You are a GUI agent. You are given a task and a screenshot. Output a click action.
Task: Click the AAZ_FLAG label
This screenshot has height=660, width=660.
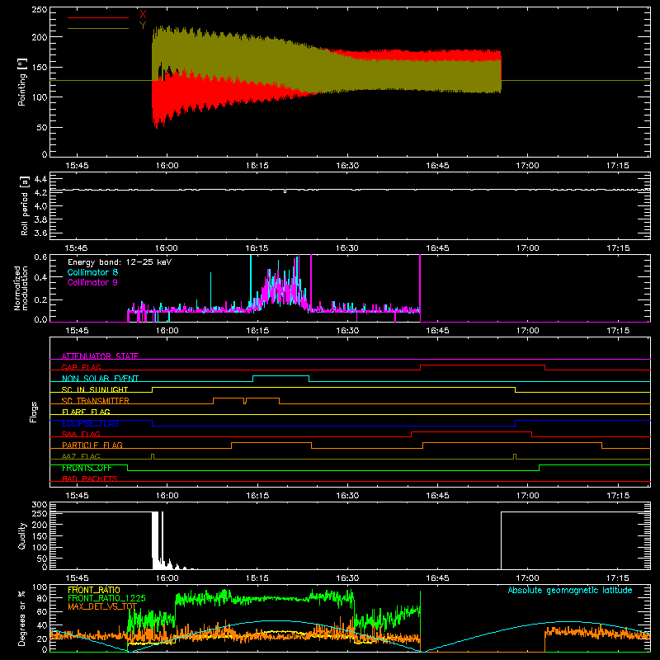pos(81,456)
